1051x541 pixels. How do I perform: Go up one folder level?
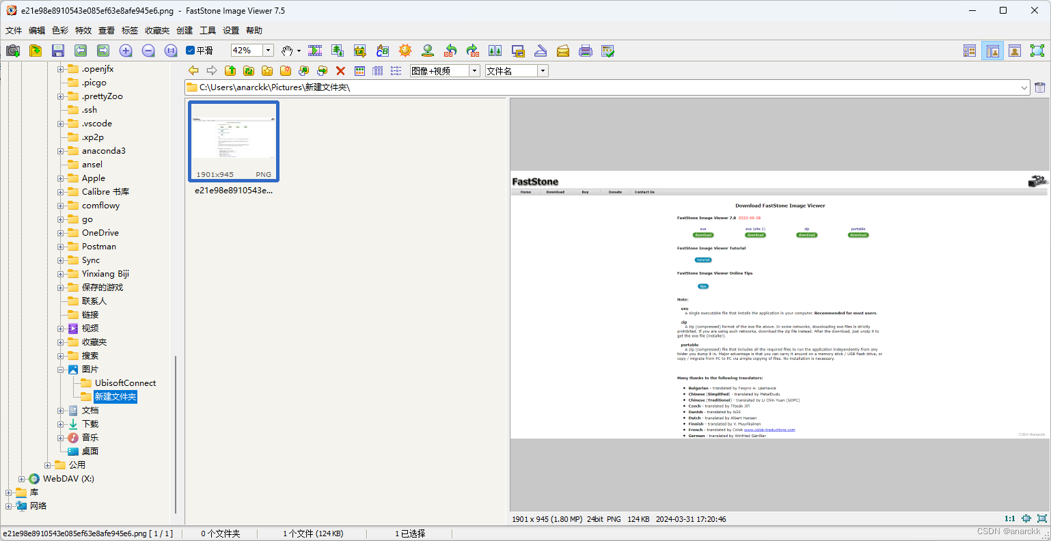point(230,71)
